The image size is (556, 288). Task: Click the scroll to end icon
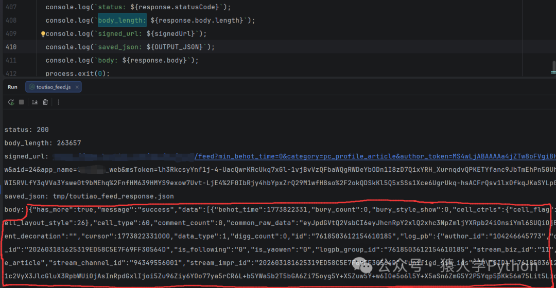click(x=34, y=102)
